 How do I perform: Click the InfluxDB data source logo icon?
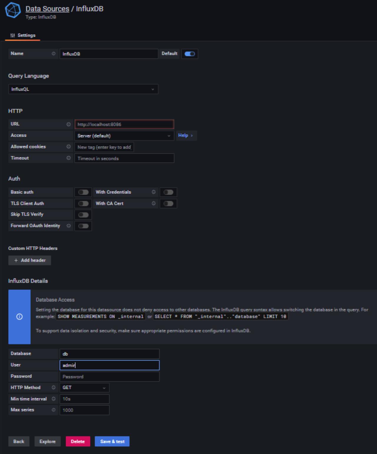(x=13, y=10)
